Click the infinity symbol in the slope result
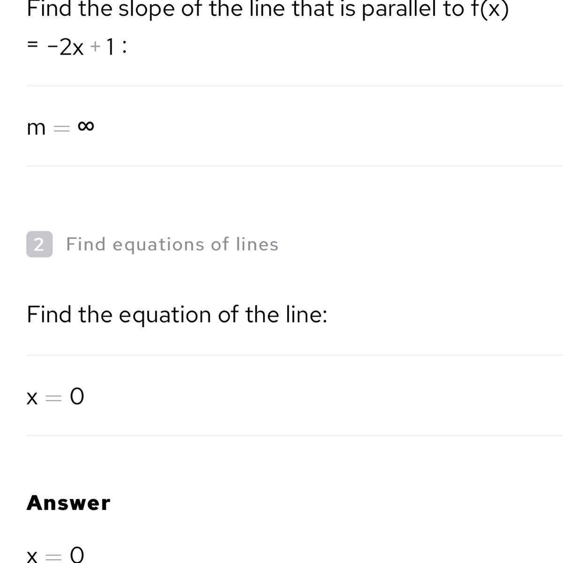Image resolution: width=563 pixels, height=563 pixels. pyautogui.click(x=85, y=127)
